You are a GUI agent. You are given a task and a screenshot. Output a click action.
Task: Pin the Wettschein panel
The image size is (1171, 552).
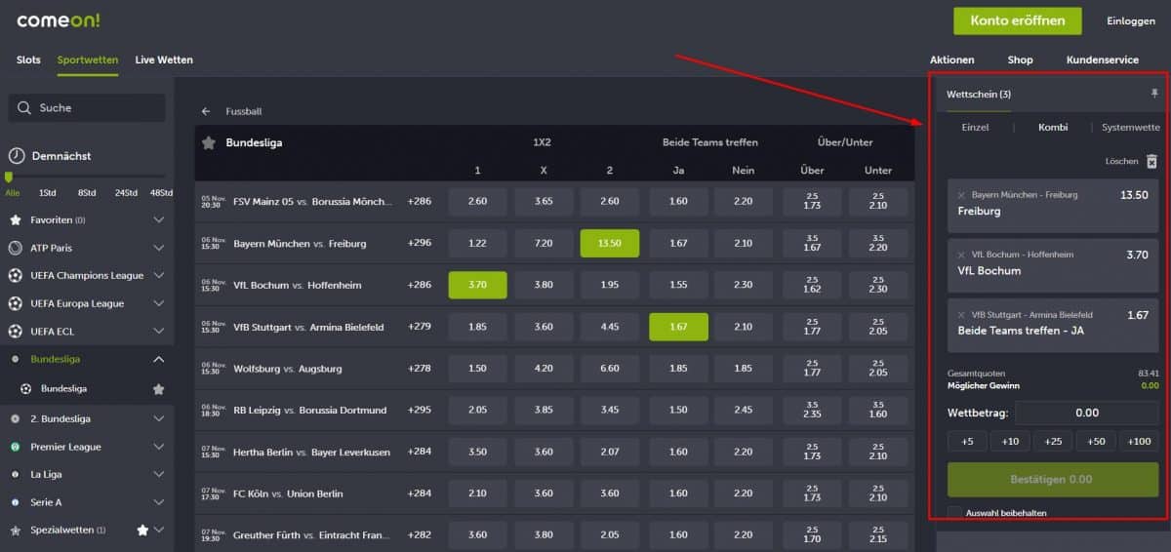pos(1154,95)
